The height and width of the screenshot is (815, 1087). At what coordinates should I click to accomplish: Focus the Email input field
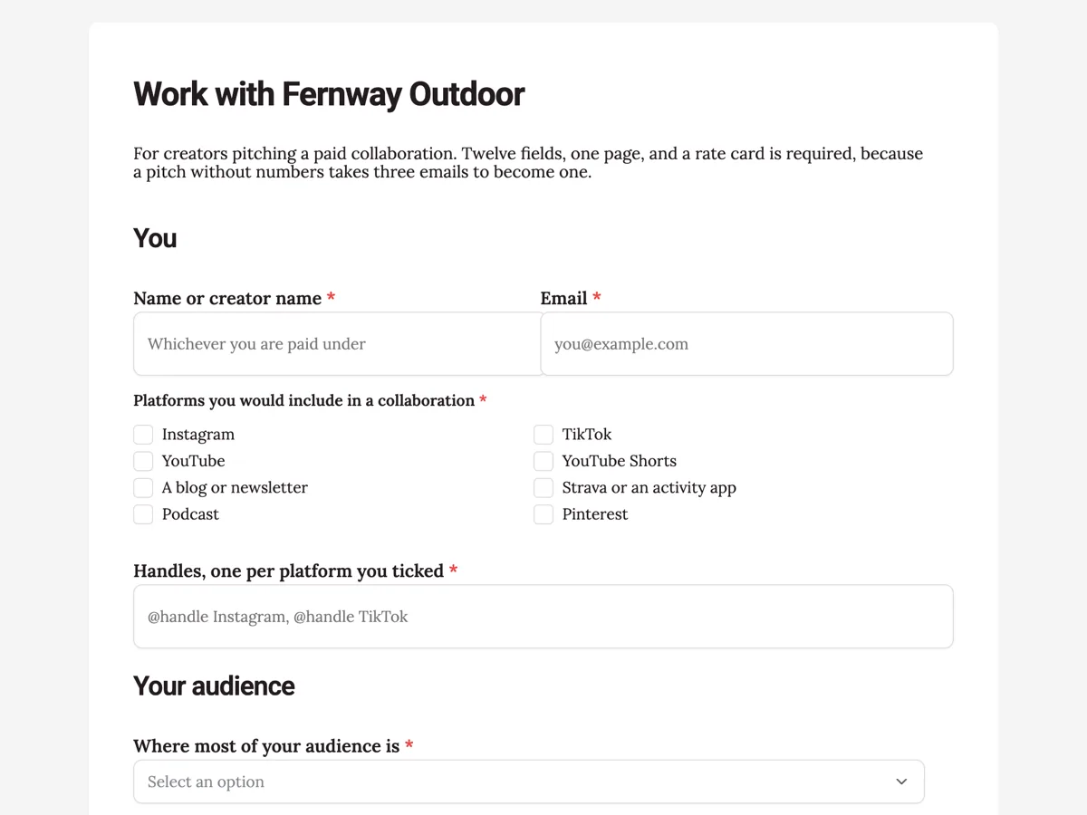pos(746,344)
